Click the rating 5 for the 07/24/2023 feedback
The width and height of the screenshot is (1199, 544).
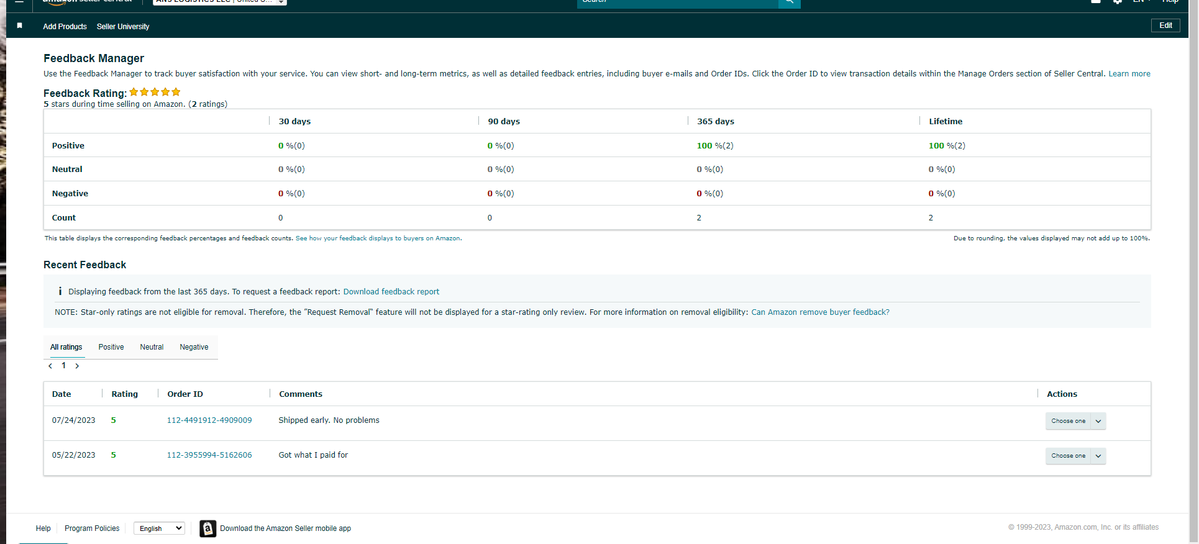(x=114, y=420)
